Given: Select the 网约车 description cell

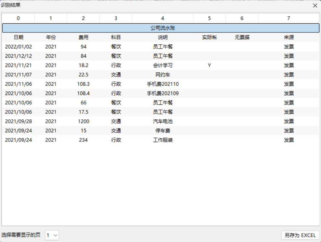Looking at the screenshot, I should coord(163,75).
